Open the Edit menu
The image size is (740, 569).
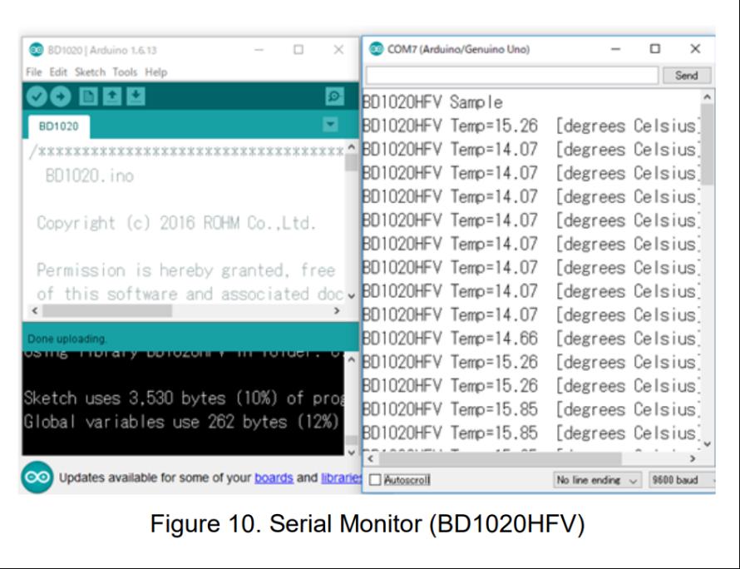point(58,72)
